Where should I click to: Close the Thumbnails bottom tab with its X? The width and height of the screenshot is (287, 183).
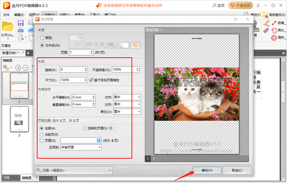click(x=37, y=178)
